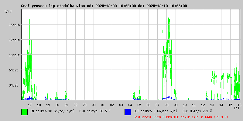Click the '05' hour label on x-axis
This screenshot has width=243, height=121.
coord(139,105)
